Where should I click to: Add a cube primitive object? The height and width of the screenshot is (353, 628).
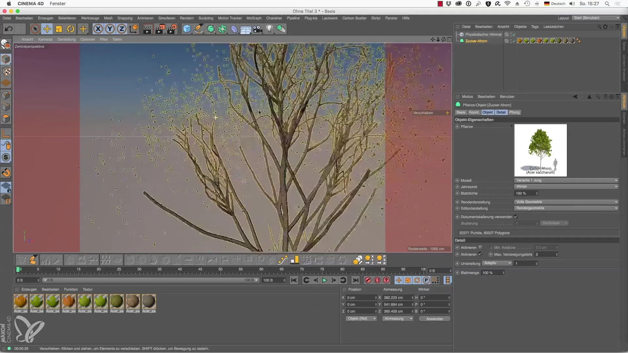point(187,29)
